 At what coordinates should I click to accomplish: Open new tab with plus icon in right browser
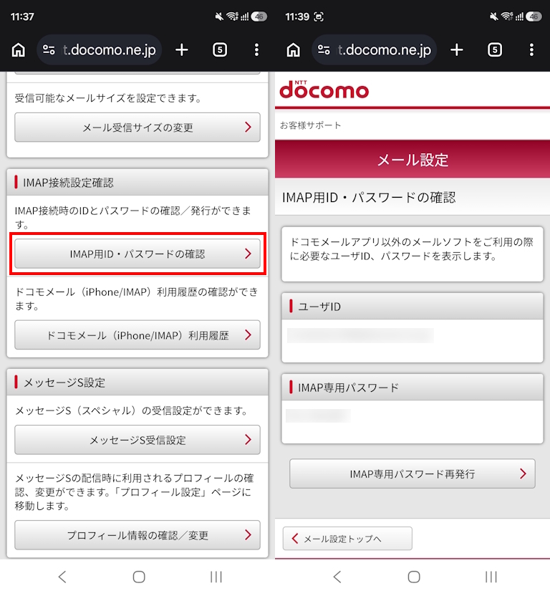(x=457, y=50)
